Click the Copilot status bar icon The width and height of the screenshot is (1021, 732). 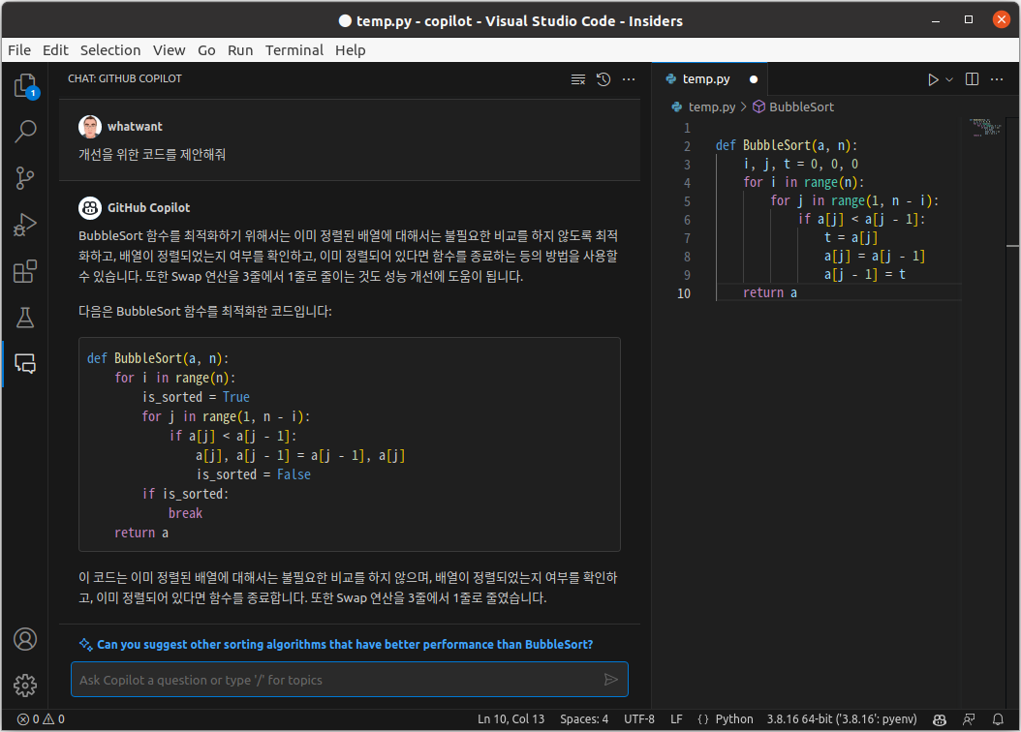click(940, 719)
